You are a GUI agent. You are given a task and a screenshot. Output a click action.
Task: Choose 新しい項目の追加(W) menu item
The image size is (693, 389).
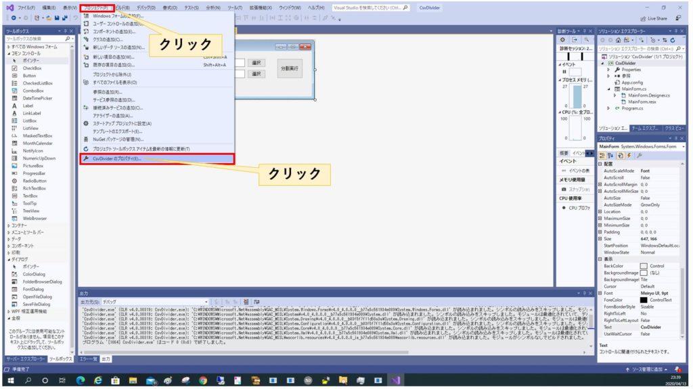coord(114,57)
